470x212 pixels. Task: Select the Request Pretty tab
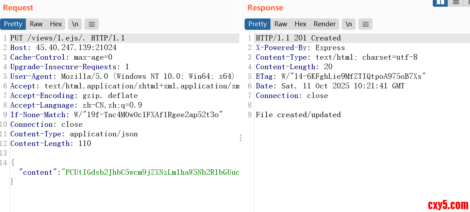tap(13, 24)
